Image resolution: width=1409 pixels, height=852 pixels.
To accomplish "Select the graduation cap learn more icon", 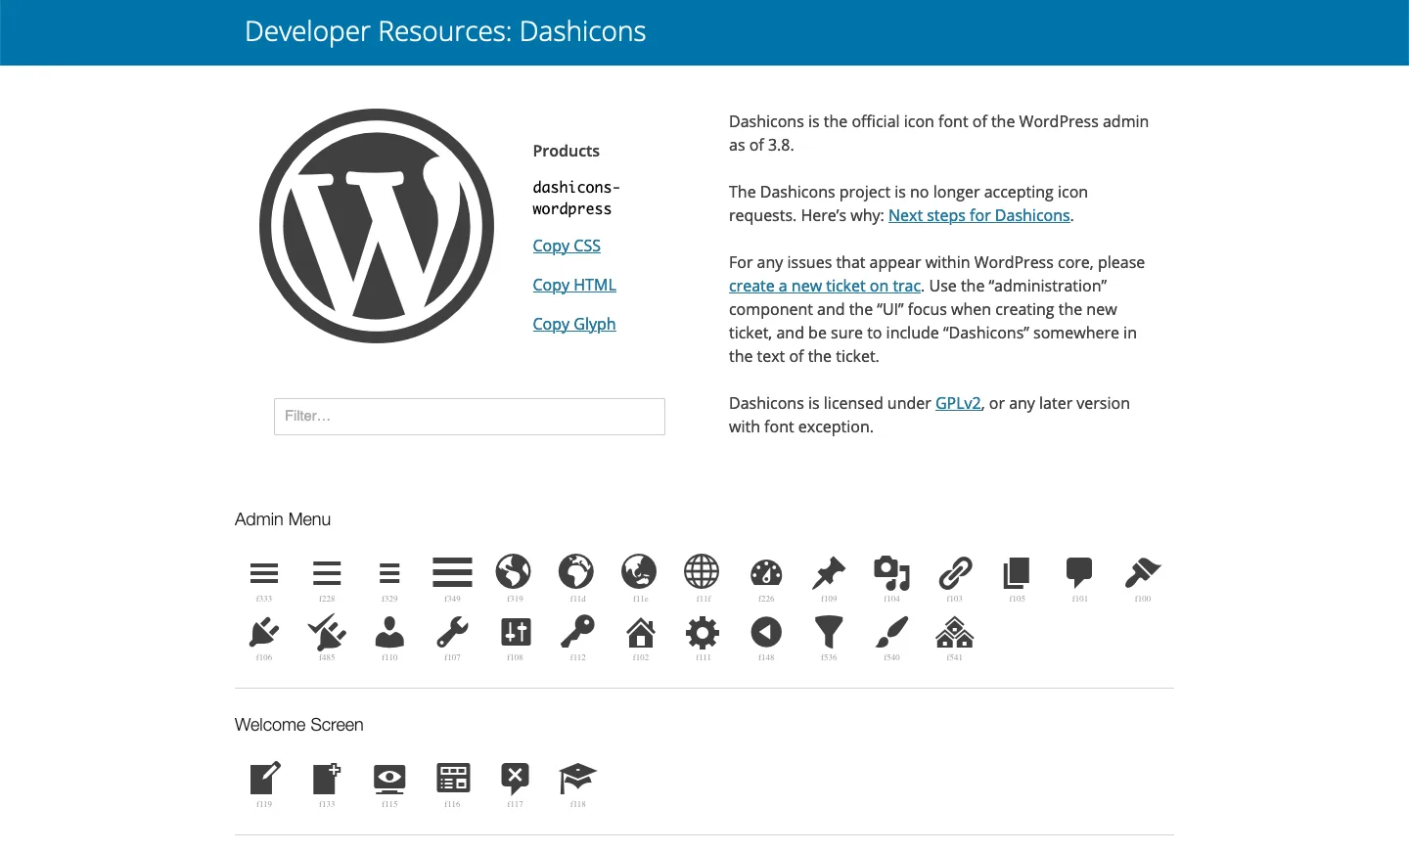I will point(577,779).
